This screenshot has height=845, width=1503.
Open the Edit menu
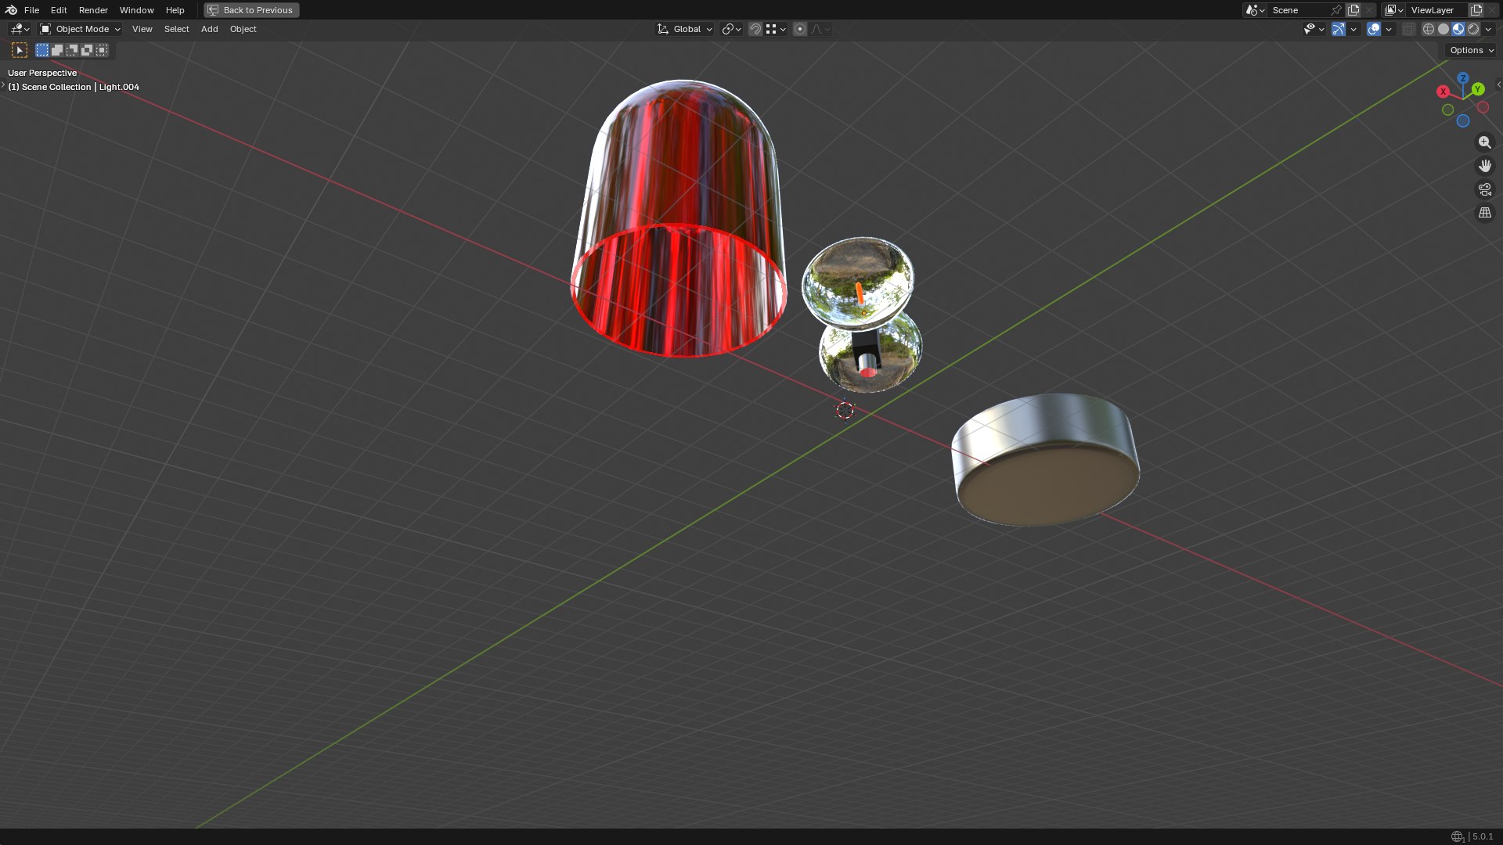coord(59,10)
